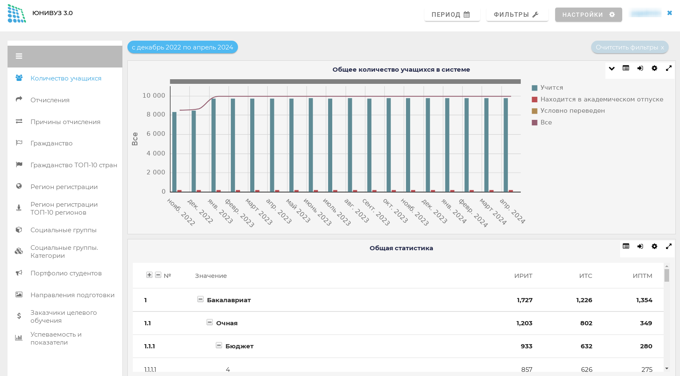This screenshot has height=376, width=680.
Task: Click the value 802 in Очная row
Action: point(586,323)
